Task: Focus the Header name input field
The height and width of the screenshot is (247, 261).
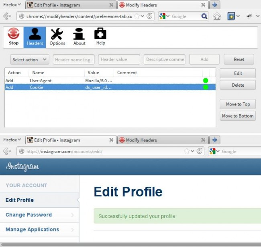Action: coord(73,59)
